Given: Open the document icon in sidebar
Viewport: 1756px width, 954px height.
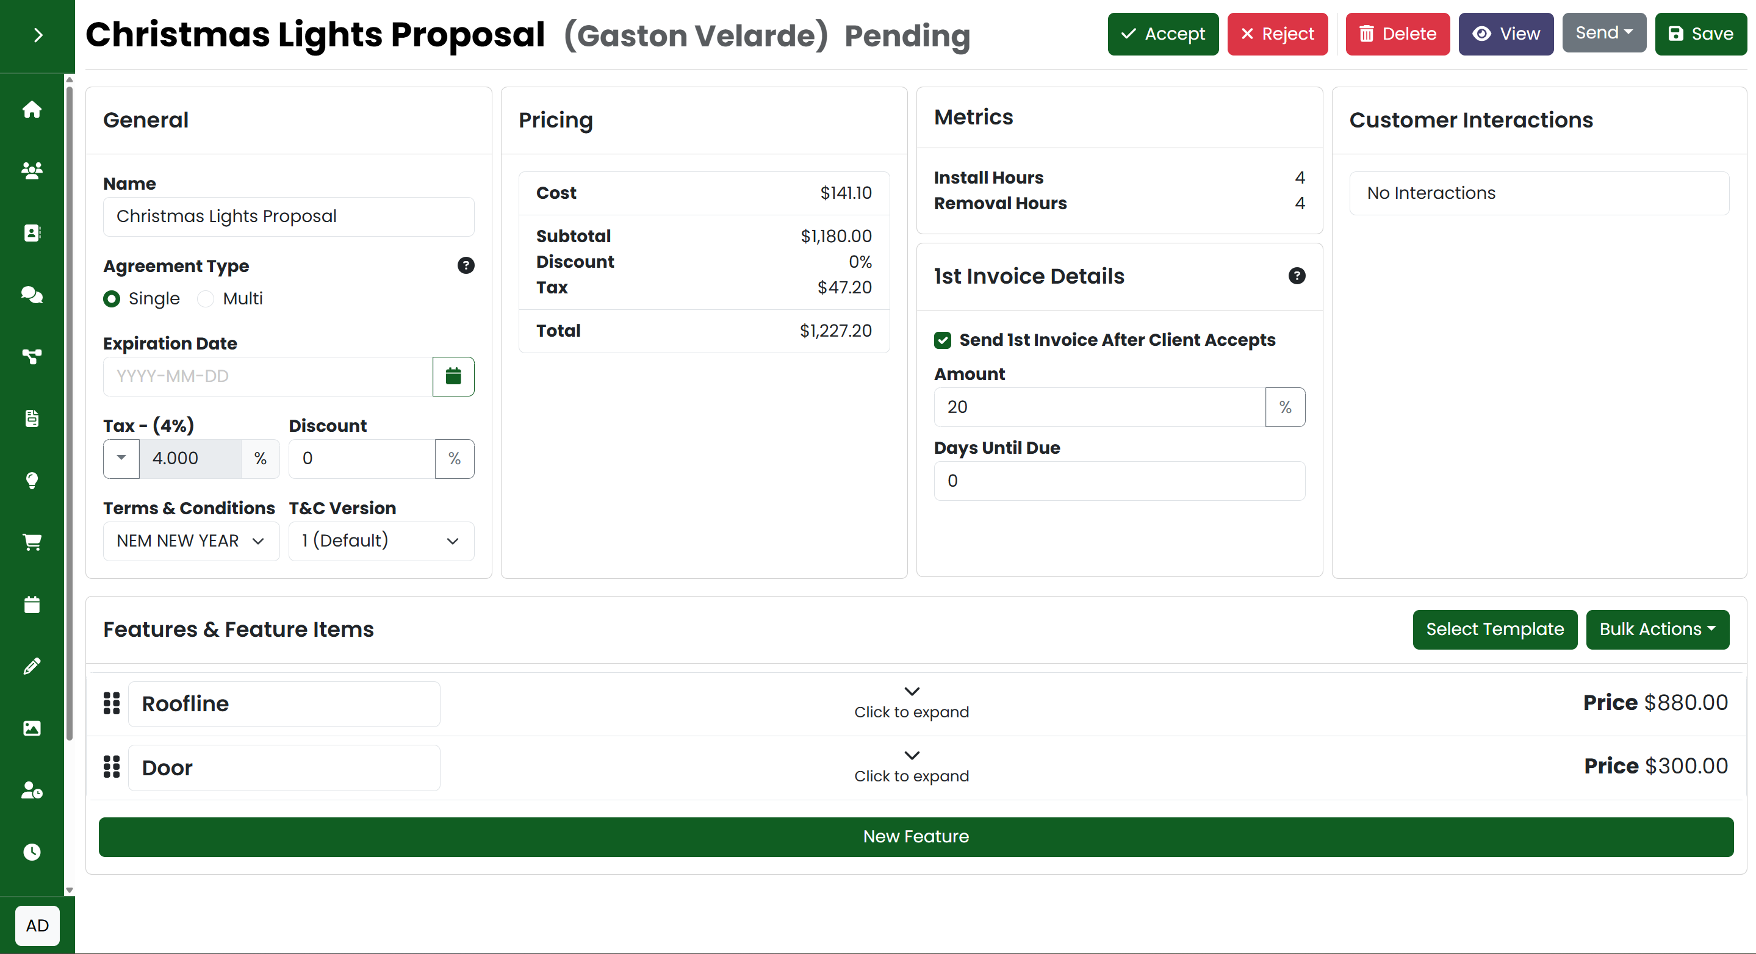Looking at the screenshot, I should [32, 418].
